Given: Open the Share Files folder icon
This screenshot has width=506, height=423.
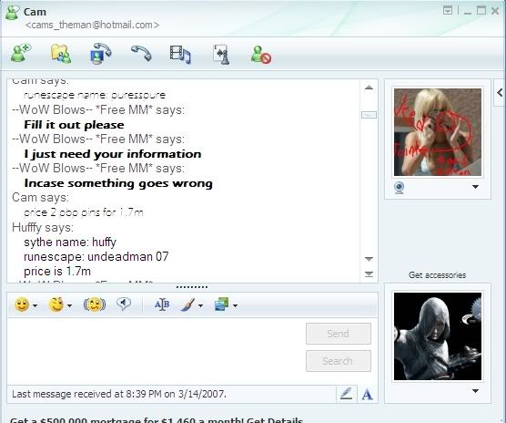Looking at the screenshot, I should (61, 54).
